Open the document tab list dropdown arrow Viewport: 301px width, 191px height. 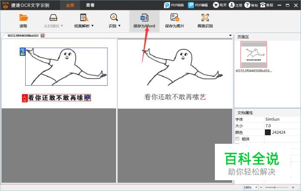230,36
